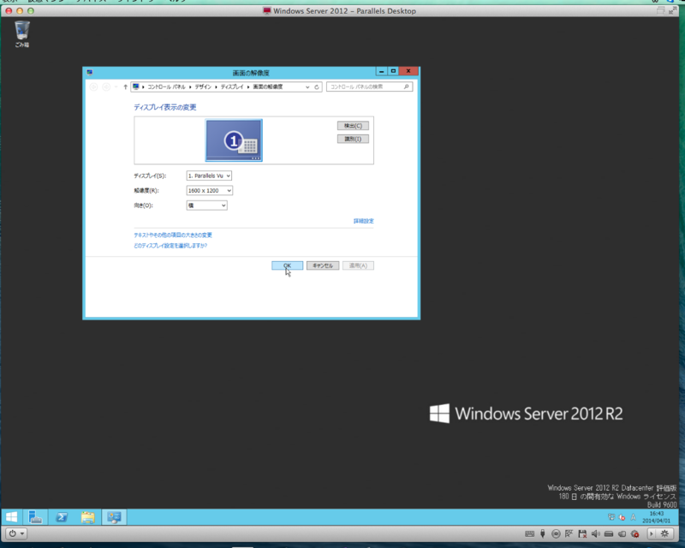Open the 解像度(R) resolution dropdown
The height and width of the screenshot is (548, 685).
pos(209,191)
